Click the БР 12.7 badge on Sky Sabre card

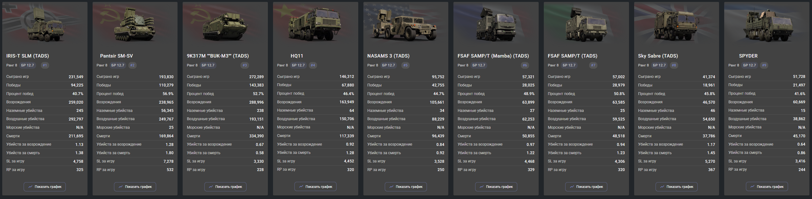[659, 65]
